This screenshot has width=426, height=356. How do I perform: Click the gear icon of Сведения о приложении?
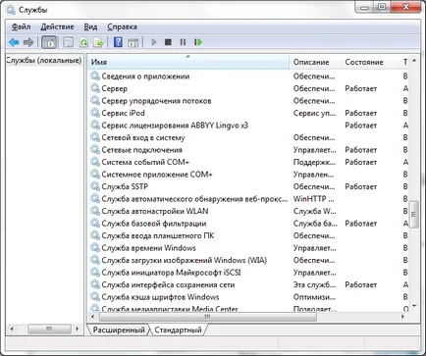click(x=95, y=76)
